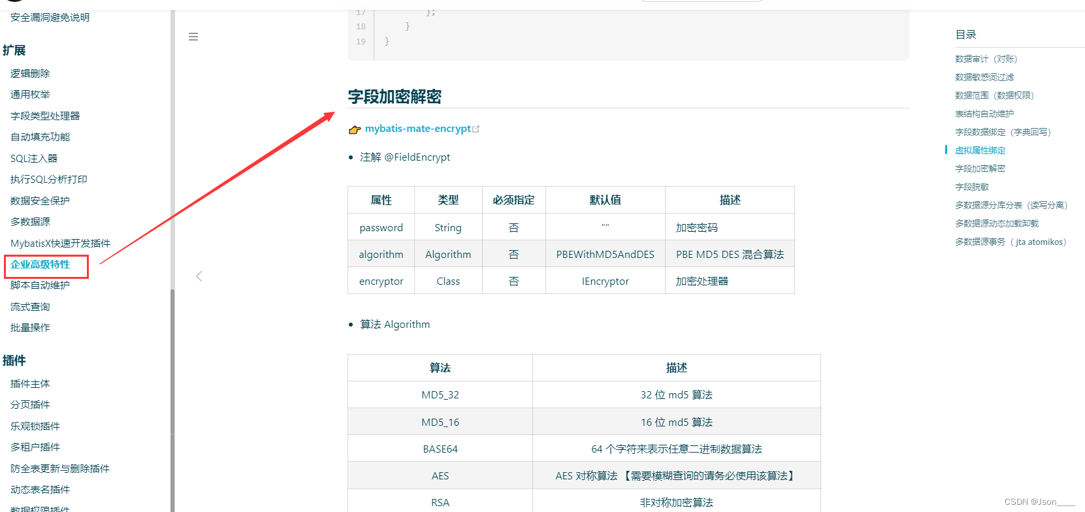The image size is (1085, 512).
Task: Open the mybatis-mate-encrypt link
Action: 417,129
